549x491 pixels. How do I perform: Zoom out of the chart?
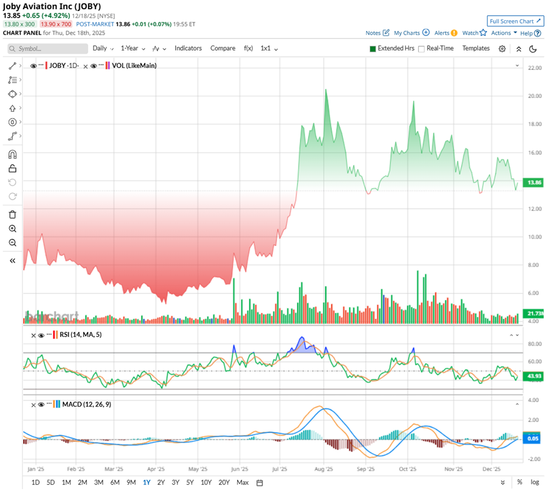pos(12,243)
